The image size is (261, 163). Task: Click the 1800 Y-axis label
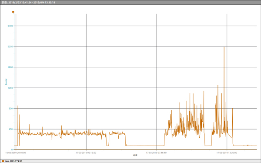click(10, 67)
